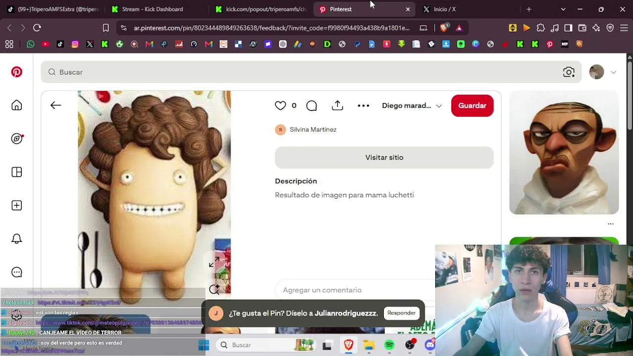Viewport: 633px width, 356px height.
Task: Start visual search with the camera lens icon
Action: pos(569,72)
